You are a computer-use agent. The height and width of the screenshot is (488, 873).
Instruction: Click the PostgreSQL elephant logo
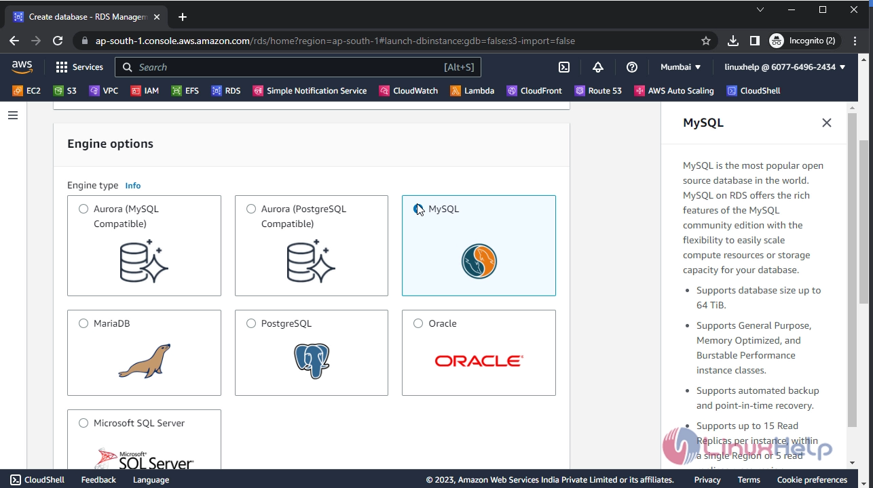(312, 361)
